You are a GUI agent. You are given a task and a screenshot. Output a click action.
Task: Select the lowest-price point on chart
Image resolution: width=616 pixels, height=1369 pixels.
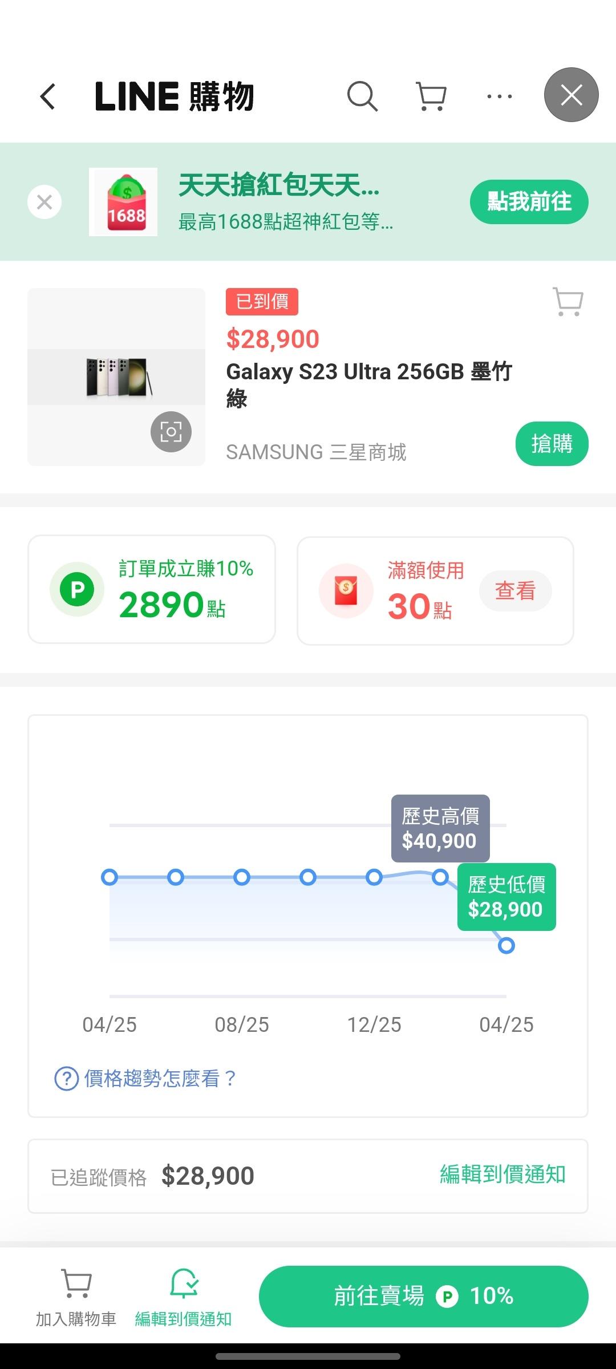(506, 946)
